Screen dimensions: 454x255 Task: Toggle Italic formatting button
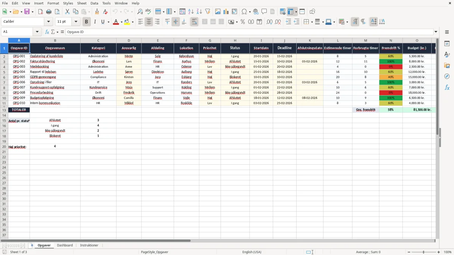(95, 22)
